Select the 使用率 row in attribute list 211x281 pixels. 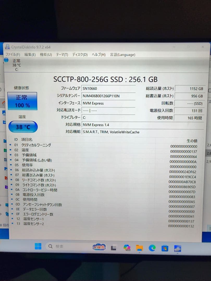(27, 165)
